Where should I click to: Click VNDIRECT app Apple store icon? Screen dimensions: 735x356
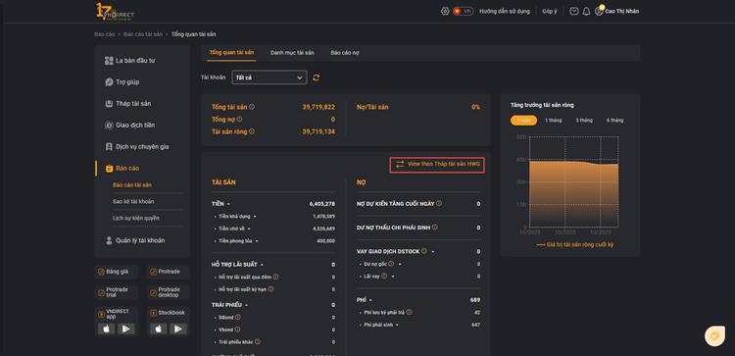pyautogui.click(x=106, y=329)
